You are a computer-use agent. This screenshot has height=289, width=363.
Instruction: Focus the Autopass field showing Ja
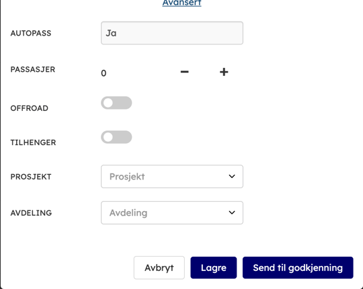172,33
